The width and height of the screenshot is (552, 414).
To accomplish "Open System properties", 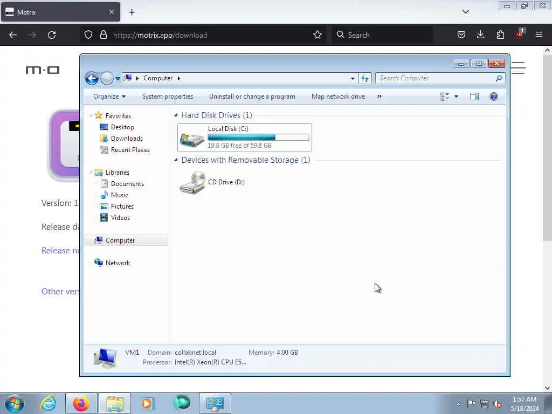I will 168,96.
